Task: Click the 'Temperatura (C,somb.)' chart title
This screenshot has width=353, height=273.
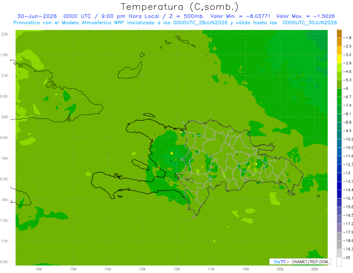Action: (x=179, y=6)
